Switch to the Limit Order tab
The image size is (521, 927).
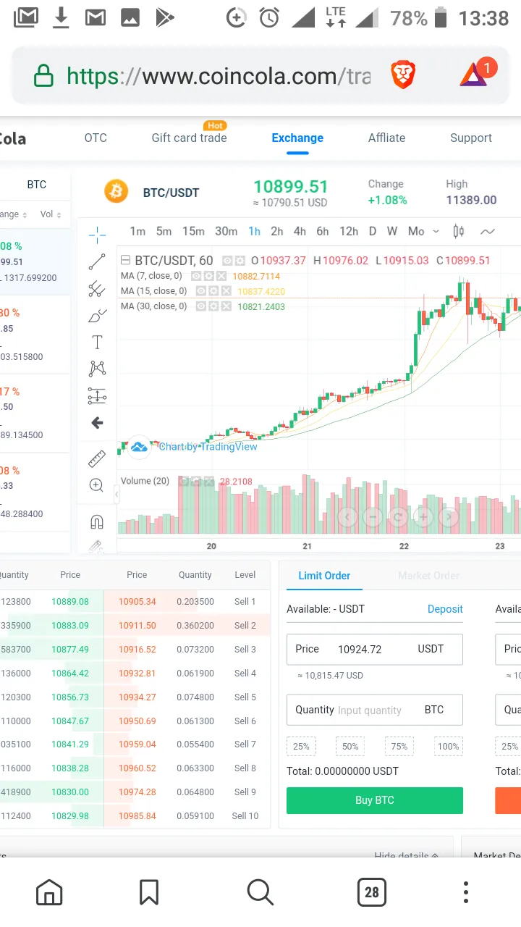(324, 576)
